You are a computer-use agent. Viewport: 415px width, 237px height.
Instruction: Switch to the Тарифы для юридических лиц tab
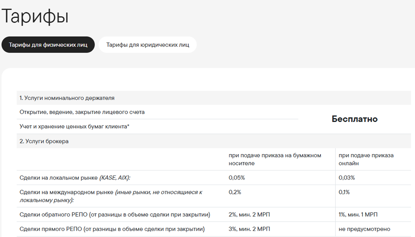pos(147,45)
